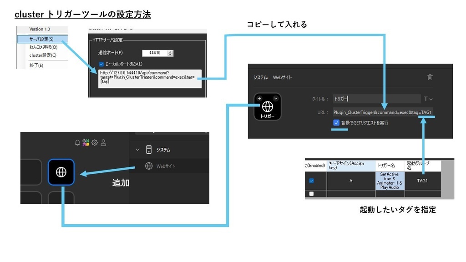The image size is (466, 262).
Task: Disable 背景でGETリクエストを実行 checkbox
Action: pos(337,123)
